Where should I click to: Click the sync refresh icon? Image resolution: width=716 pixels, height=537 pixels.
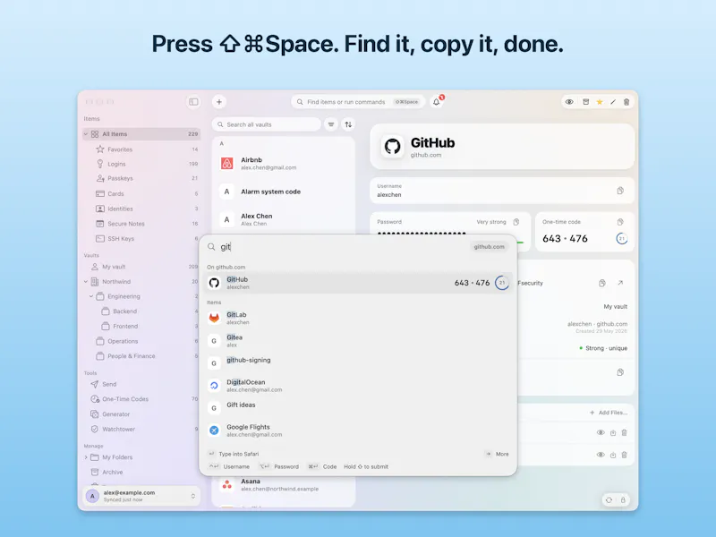point(609,500)
